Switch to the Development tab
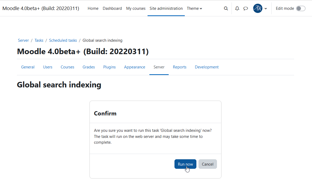This screenshot has width=312, height=187. point(207,67)
